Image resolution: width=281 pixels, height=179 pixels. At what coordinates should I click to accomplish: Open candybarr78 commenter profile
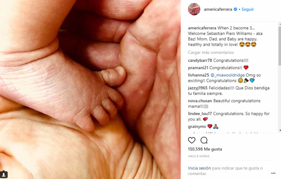point(200,60)
